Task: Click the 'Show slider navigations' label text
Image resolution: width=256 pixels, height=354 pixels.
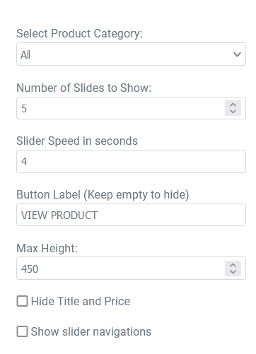Action: click(91, 331)
